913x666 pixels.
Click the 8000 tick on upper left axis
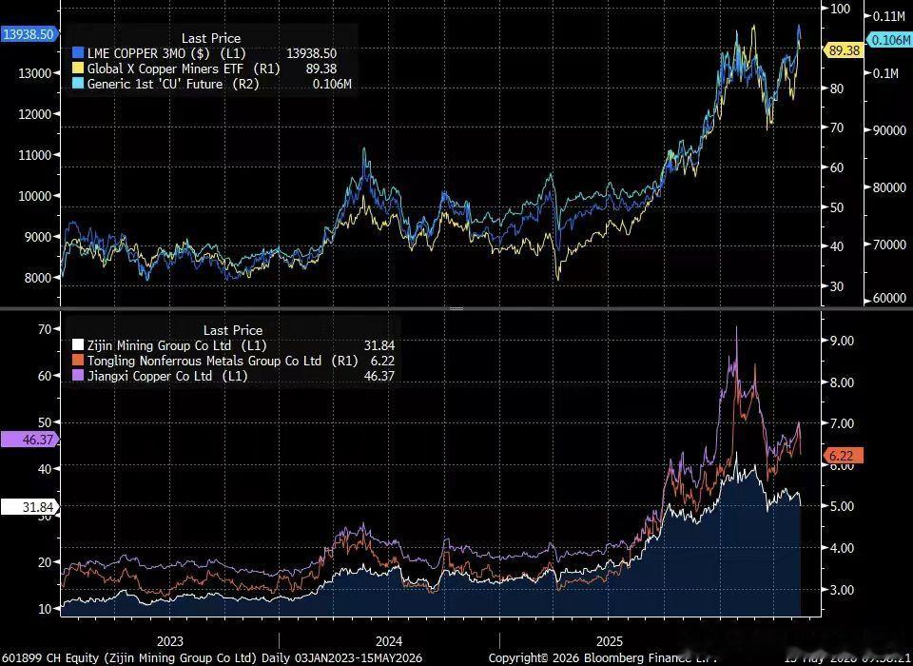tap(39, 278)
